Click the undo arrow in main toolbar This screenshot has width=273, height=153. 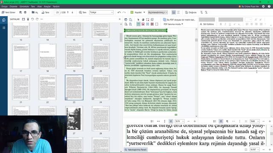pyautogui.click(x=119, y=12)
